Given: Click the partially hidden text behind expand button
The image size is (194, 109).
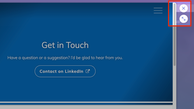Looking at the screenshot, I should pyautogui.click(x=178, y=22).
